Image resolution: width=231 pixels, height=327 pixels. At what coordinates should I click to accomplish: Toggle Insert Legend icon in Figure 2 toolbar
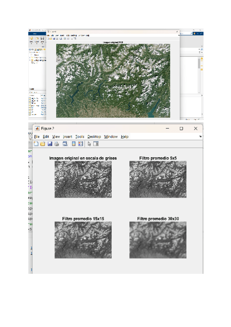[x=80, y=144]
